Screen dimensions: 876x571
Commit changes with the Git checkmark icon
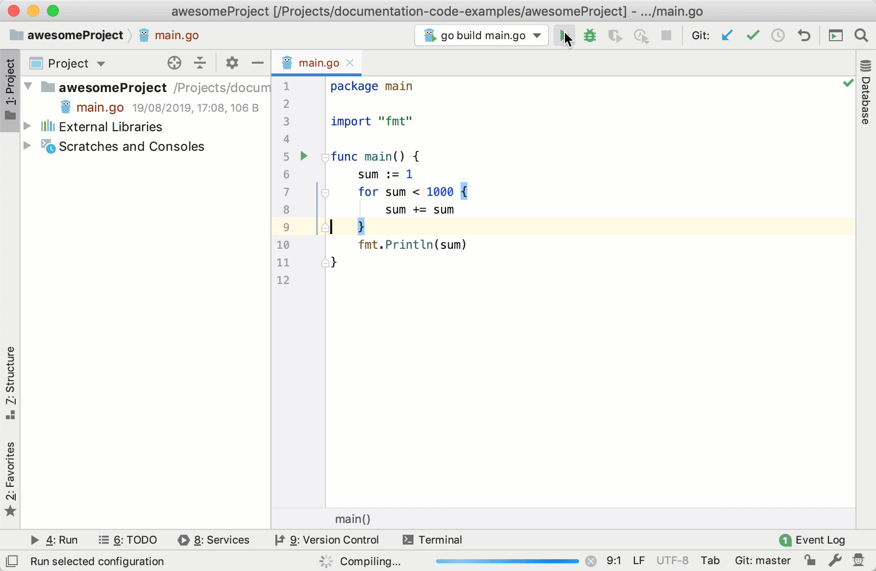point(753,36)
